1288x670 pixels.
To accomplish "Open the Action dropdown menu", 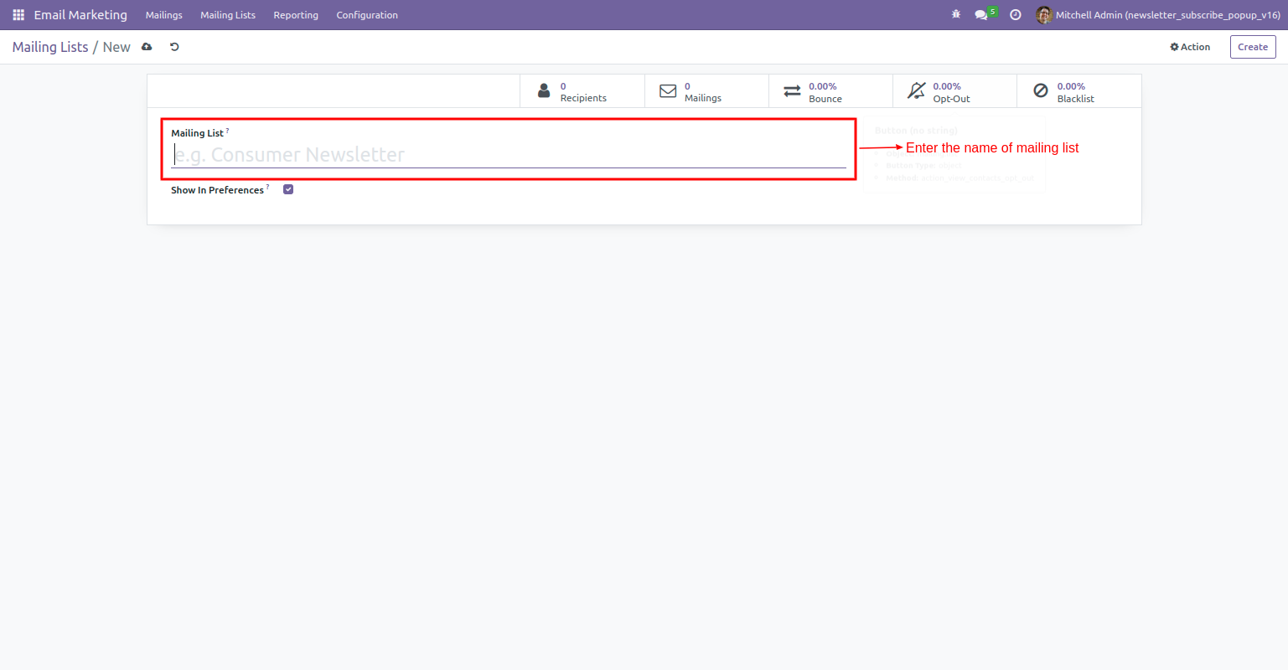I will 1190,47.
